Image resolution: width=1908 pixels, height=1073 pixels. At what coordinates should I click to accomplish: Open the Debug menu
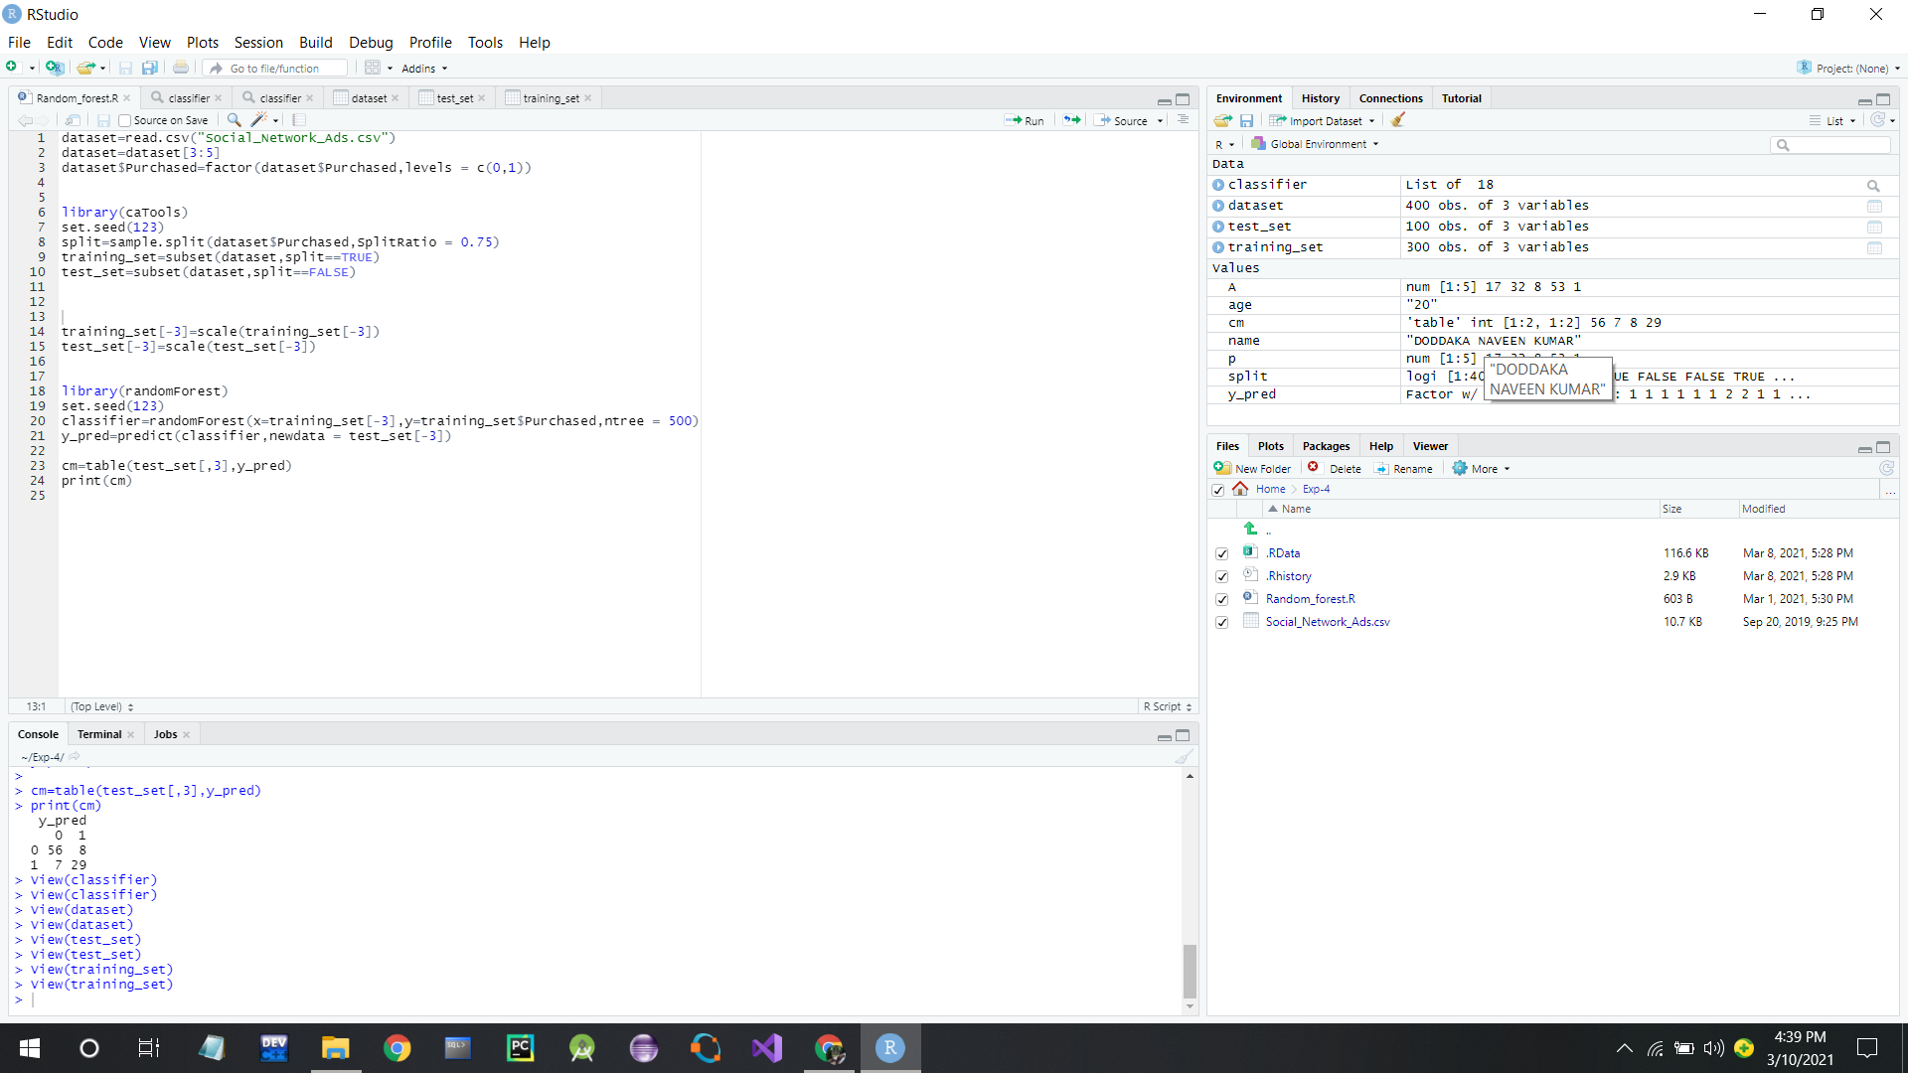tap(370, 42)
